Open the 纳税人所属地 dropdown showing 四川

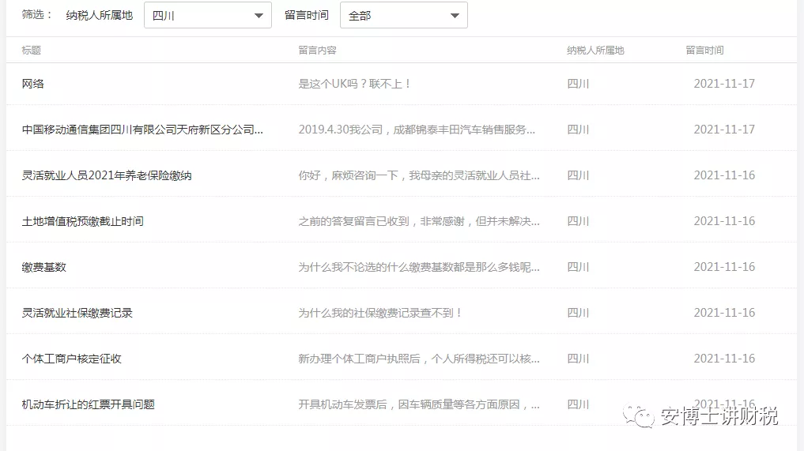click(208, 15)
